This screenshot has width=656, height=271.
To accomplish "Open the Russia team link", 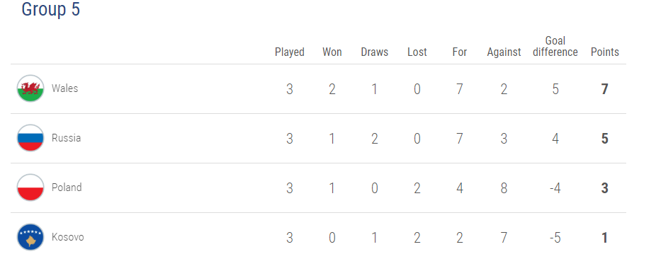I will coord(66,138).
